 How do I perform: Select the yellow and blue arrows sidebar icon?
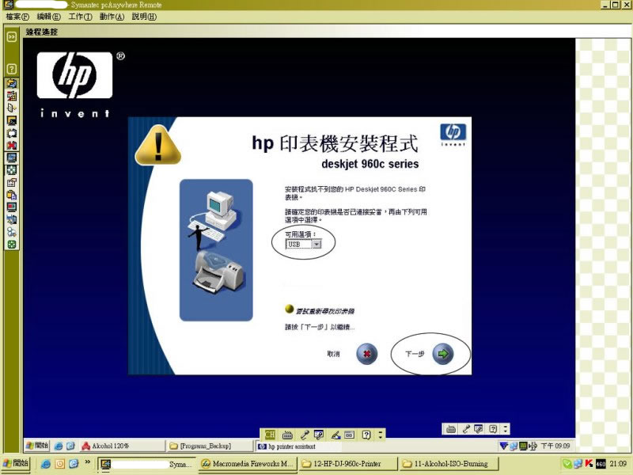coord(12,83)
